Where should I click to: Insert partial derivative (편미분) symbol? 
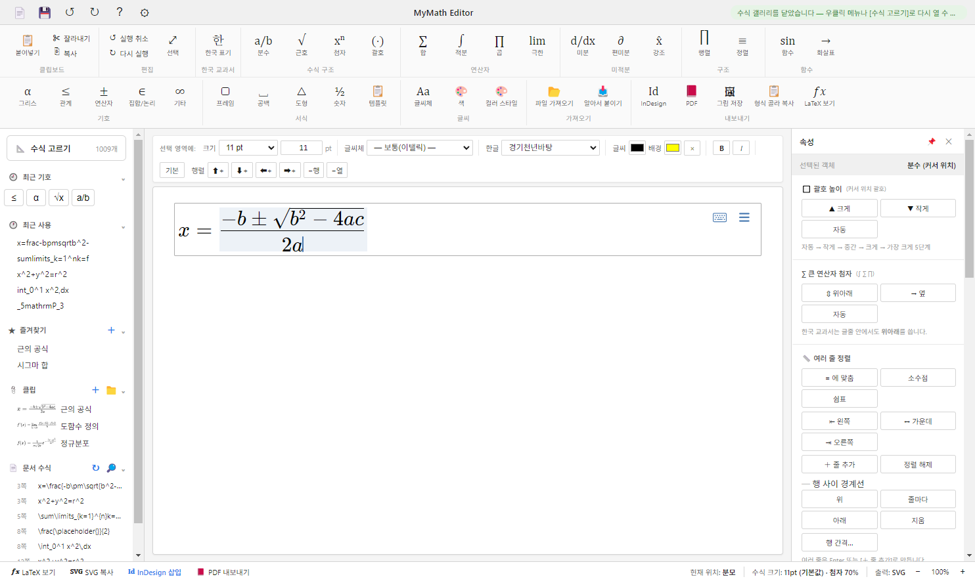[621, 45]
